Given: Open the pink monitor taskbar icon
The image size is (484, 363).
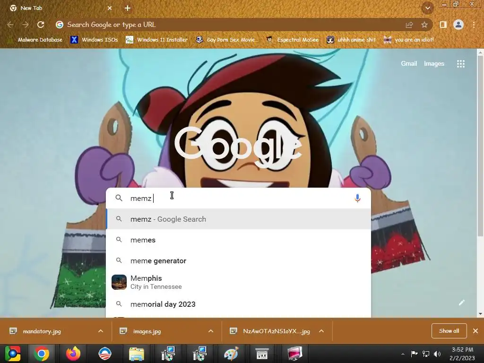Looking at the screenshot, I should pos(294,354).
